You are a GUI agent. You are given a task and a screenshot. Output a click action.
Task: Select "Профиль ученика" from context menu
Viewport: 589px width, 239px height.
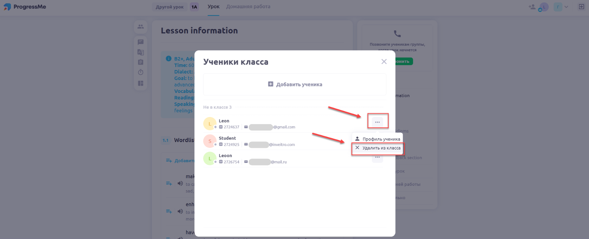click(x=378, y=139)
